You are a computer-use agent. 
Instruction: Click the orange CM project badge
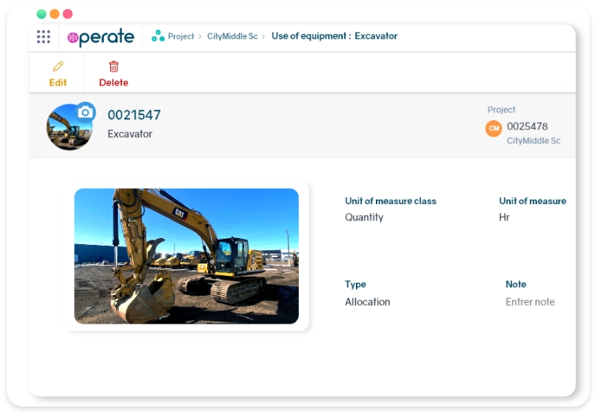494,128
